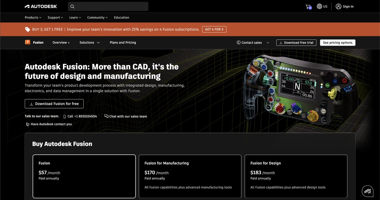Open the Overview dropdown
Image resolution: width=380 pixels, height=200 pixels.
(61, 42)
